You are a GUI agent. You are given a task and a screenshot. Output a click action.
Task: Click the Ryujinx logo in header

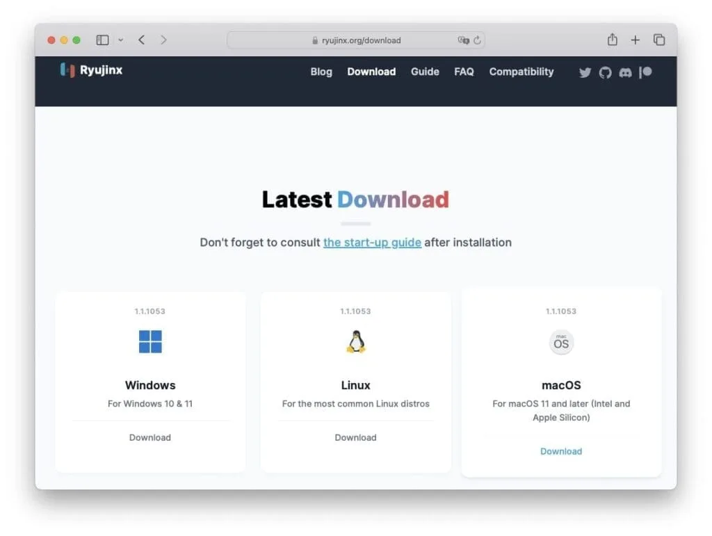91,70
